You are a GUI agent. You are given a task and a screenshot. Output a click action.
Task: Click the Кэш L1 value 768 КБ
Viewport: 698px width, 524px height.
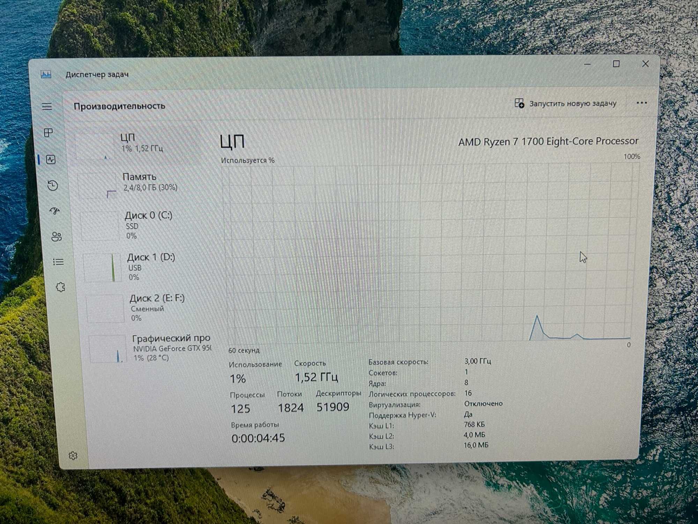point(474,425)
